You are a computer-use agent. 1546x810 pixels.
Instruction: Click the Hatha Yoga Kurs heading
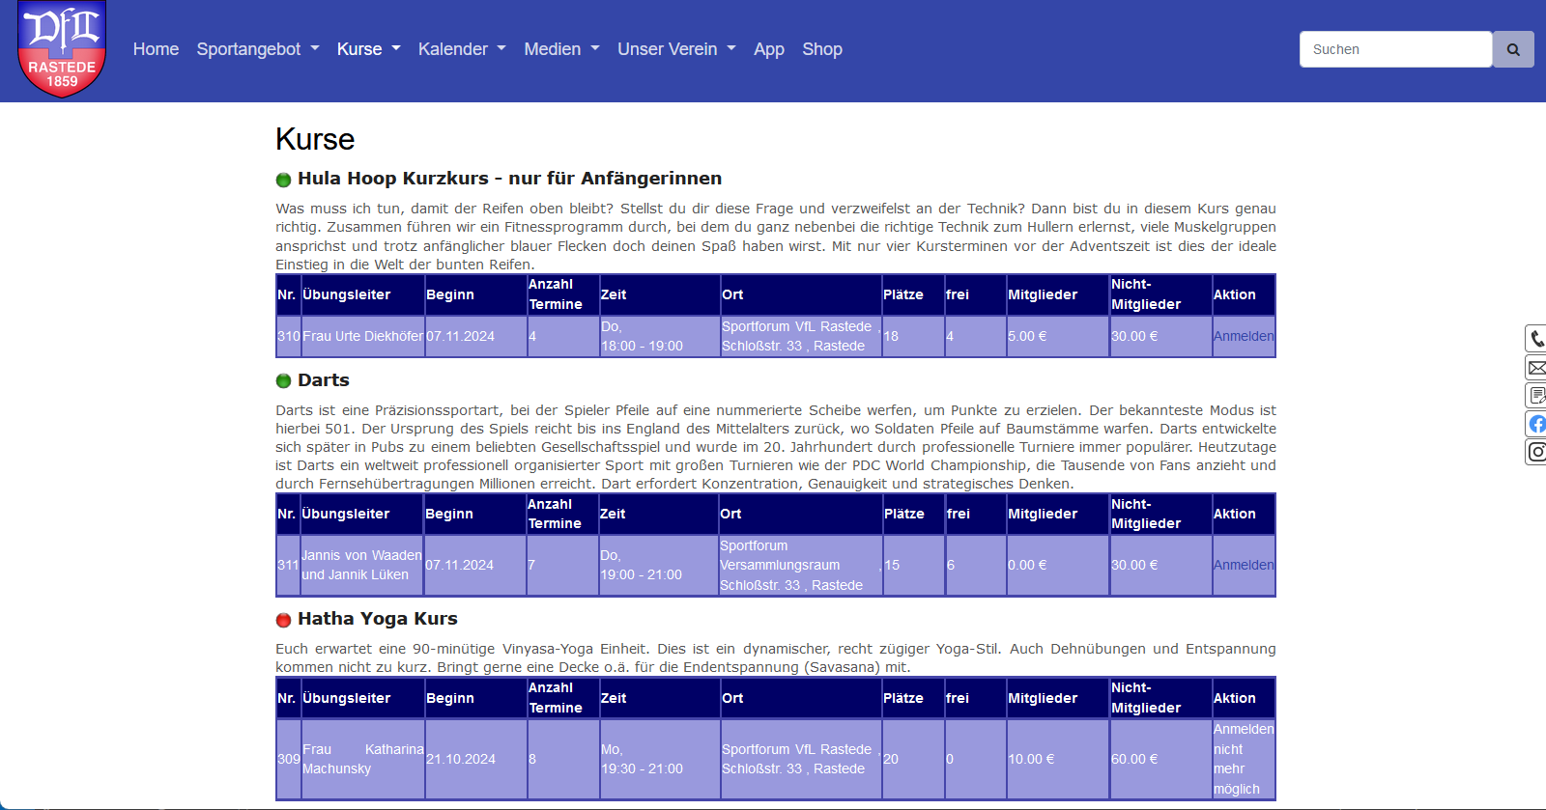pos(377,619)
